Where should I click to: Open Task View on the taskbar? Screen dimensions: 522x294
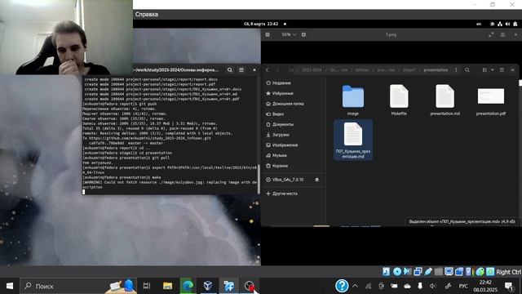pyautogui.click(x=147, y=286)
